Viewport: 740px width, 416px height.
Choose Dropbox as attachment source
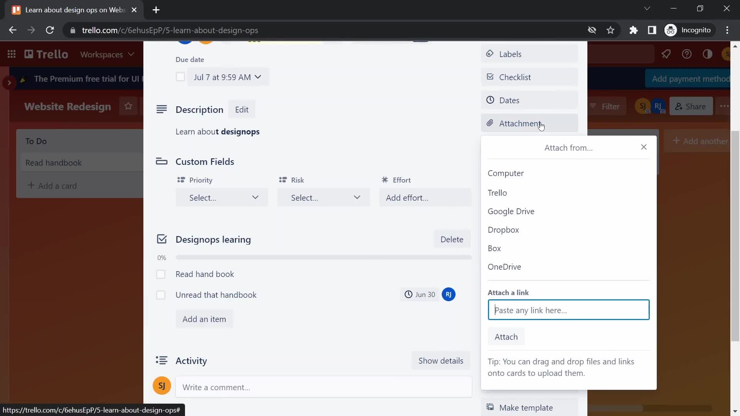tap(568, 230)
